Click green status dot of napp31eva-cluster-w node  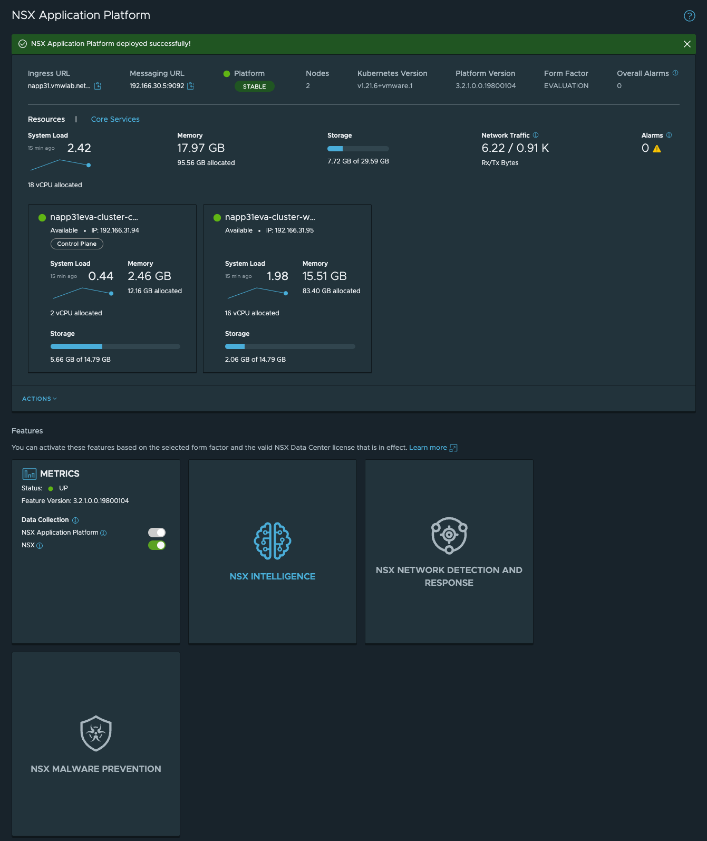click(x=217, y=218)
